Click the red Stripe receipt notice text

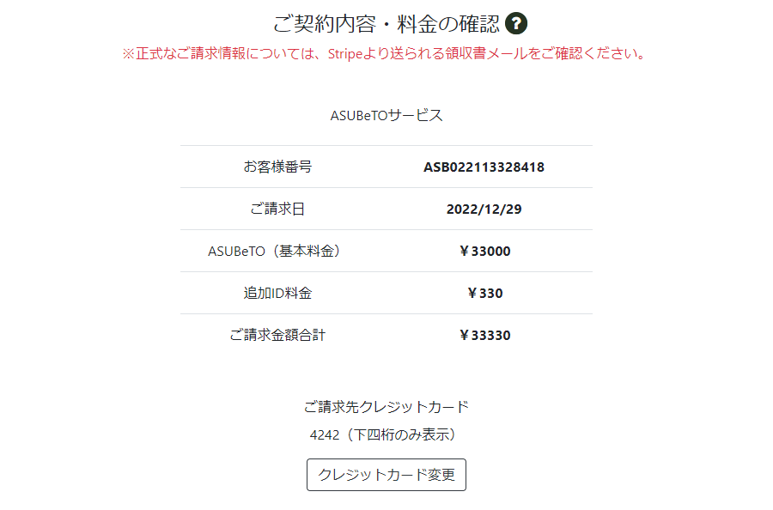click(x=386, y=53)
